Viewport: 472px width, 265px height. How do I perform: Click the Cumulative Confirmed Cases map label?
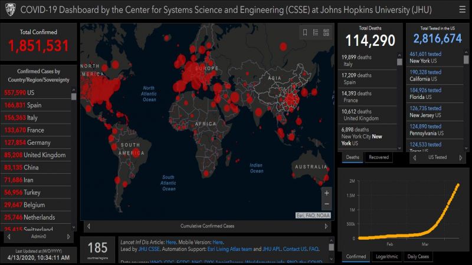(x=207, y=226)
